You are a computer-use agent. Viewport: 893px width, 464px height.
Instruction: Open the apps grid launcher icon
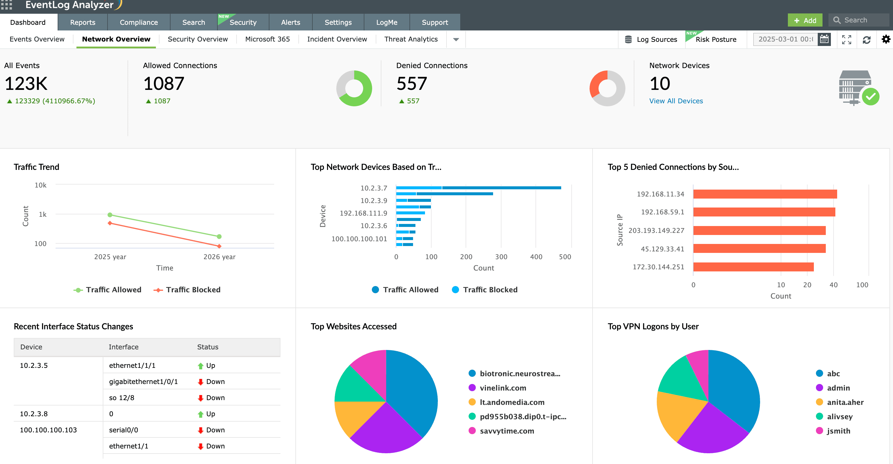point(7,5)
